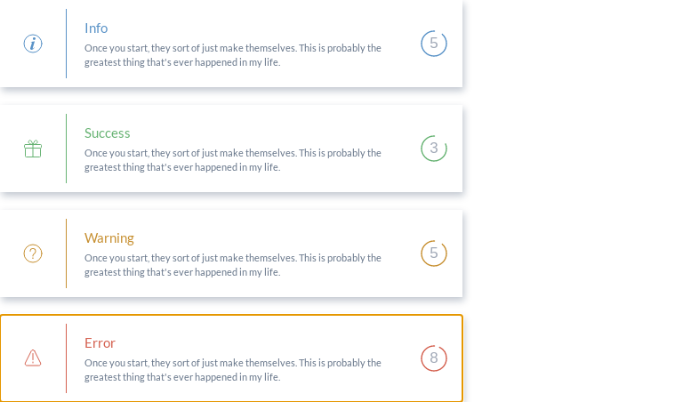This screenshot has height=402, width=683.
Task: Click the green gift box icon
Action: 33,149
